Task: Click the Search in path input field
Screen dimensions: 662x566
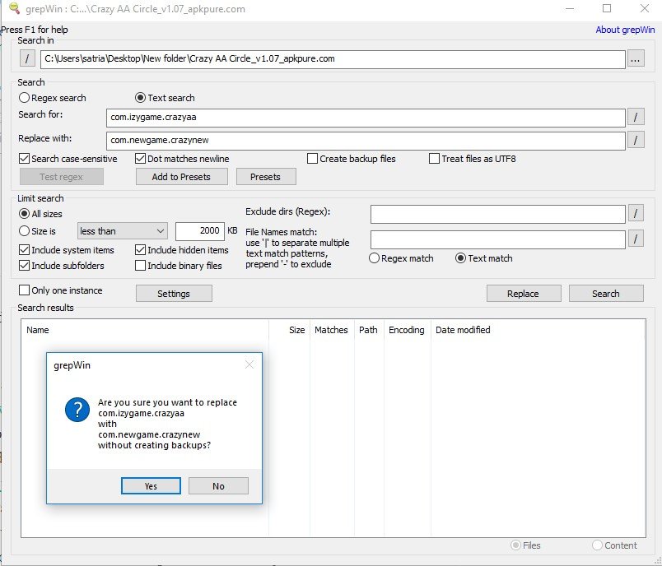Action: pos(333,59)
